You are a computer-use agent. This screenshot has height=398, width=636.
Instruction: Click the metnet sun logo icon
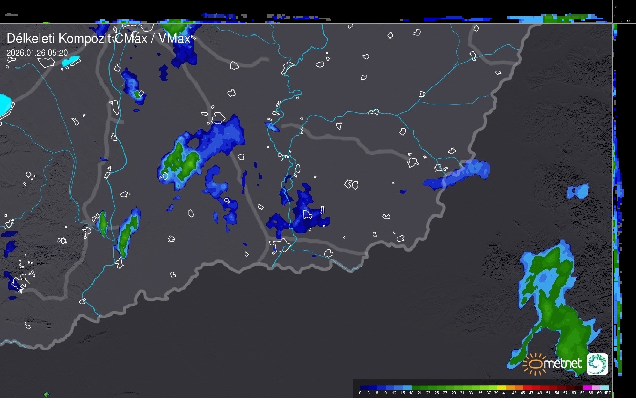(x=535, y=364)
